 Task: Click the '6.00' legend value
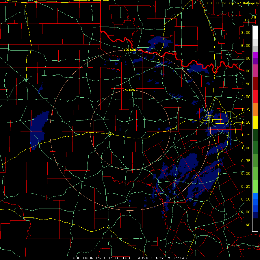coord(246,45)
